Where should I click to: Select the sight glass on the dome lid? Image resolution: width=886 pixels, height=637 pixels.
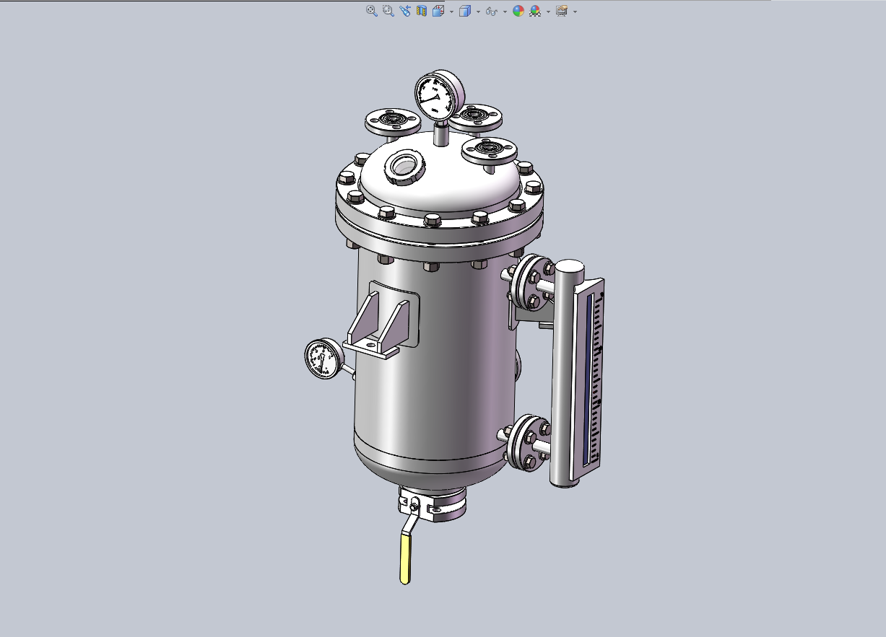pyautogui.click(x=405, y=167)
